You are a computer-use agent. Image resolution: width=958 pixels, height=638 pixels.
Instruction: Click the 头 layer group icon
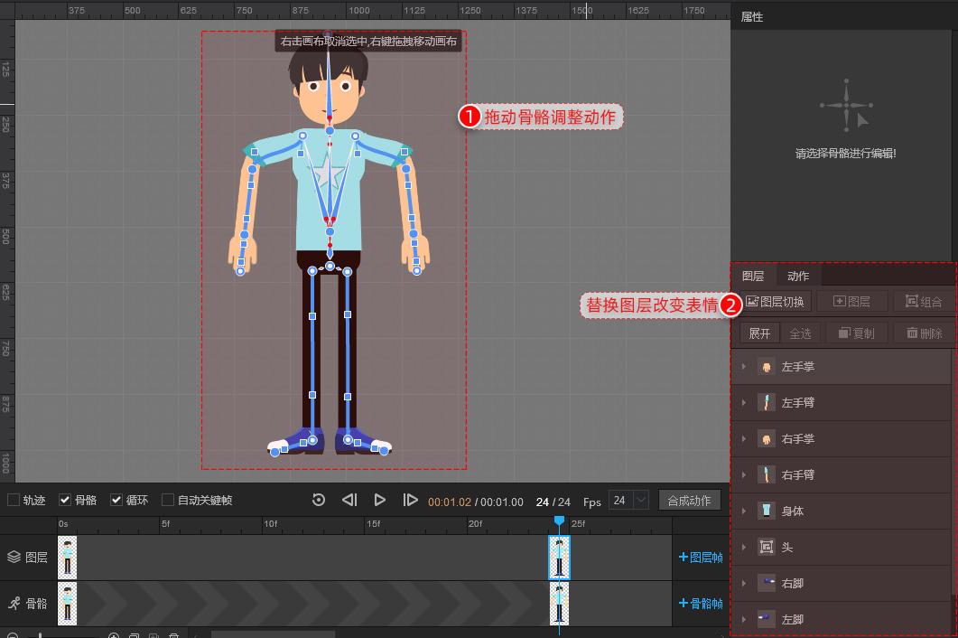click(766, 548)
